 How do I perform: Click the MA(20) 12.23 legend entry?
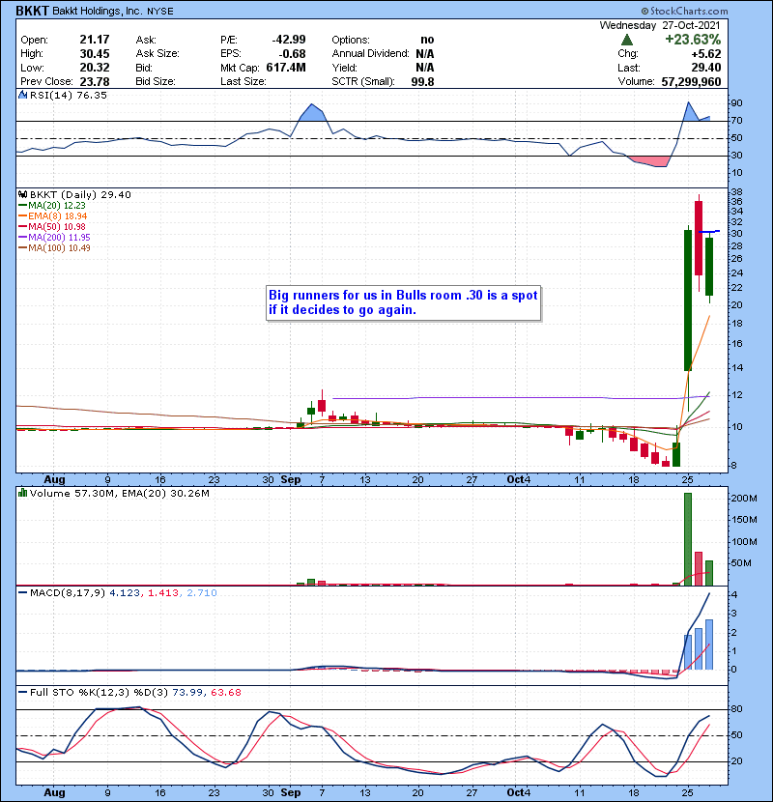(x=52, y=206)
